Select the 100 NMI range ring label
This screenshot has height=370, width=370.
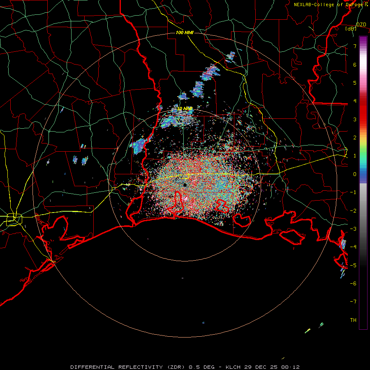185,32
